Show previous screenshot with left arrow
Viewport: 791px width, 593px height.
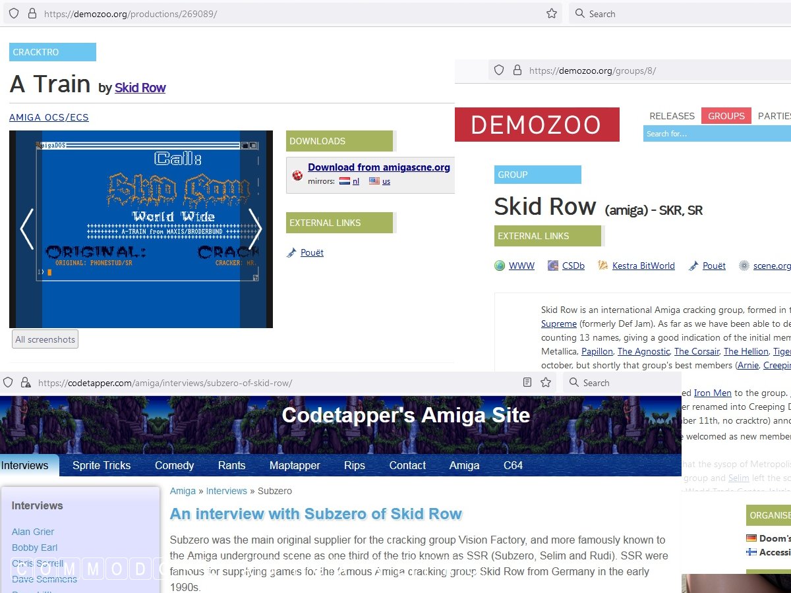point(27,229)
